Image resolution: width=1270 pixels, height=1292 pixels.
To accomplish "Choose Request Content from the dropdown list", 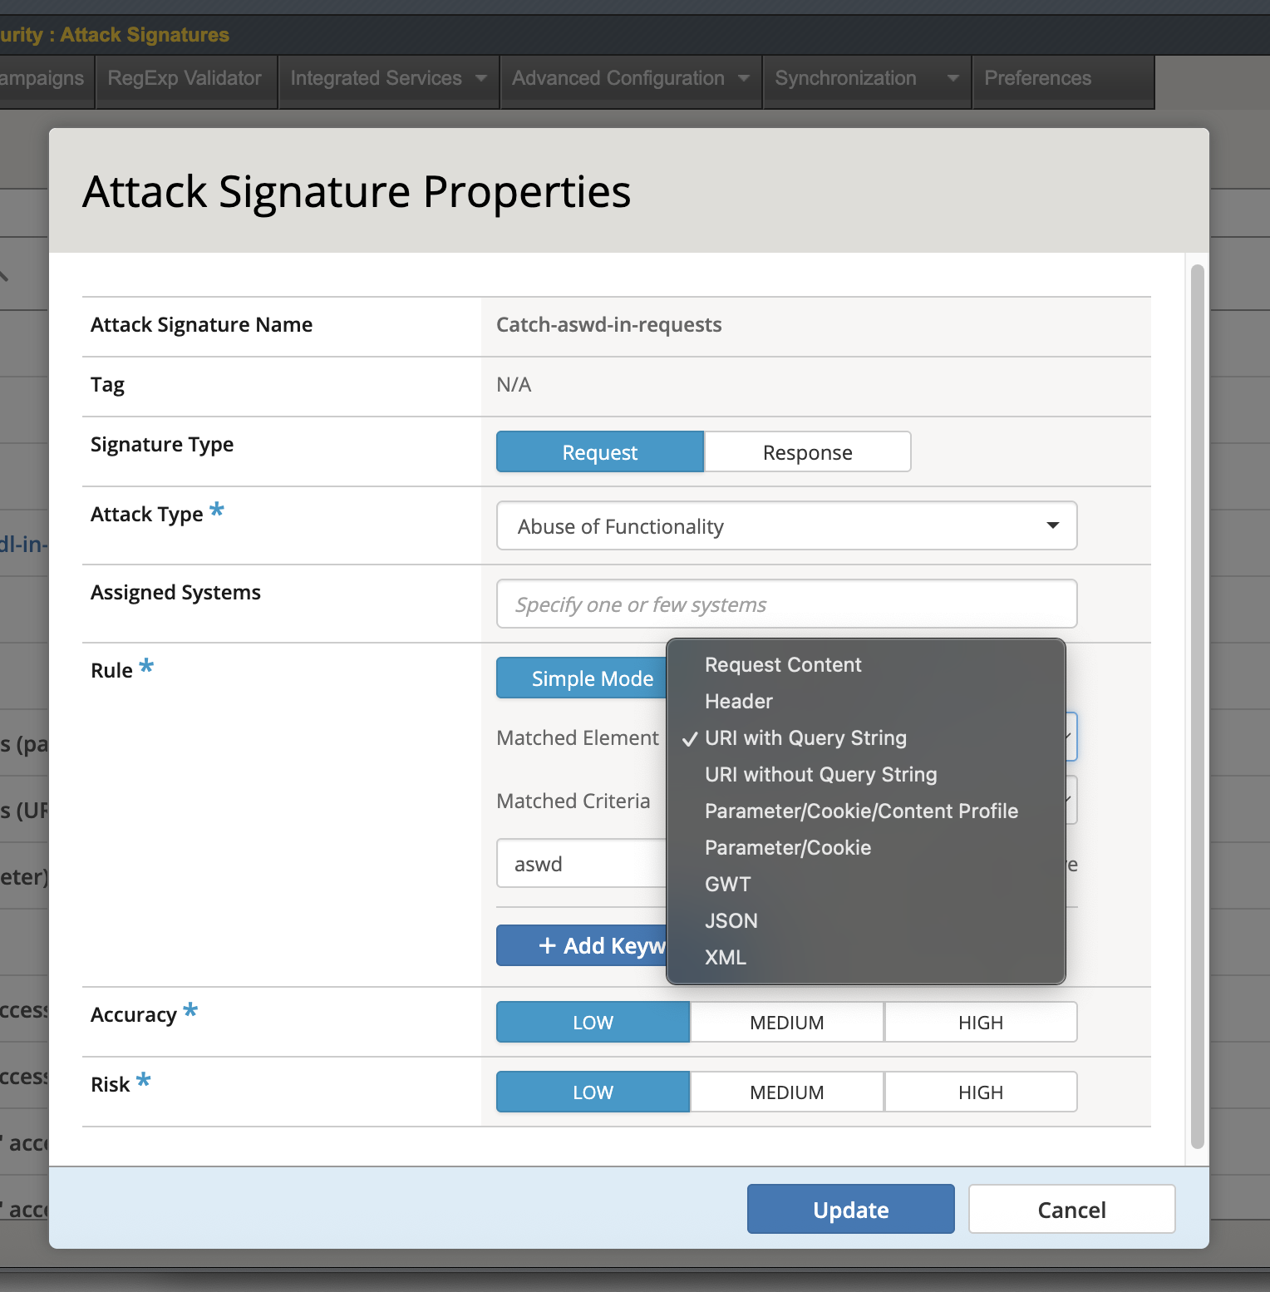I will tap(866, 665).
